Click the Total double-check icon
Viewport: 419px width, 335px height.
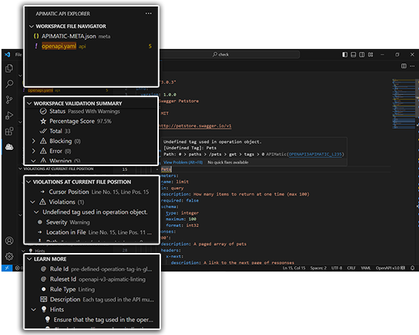click(43, 131)
